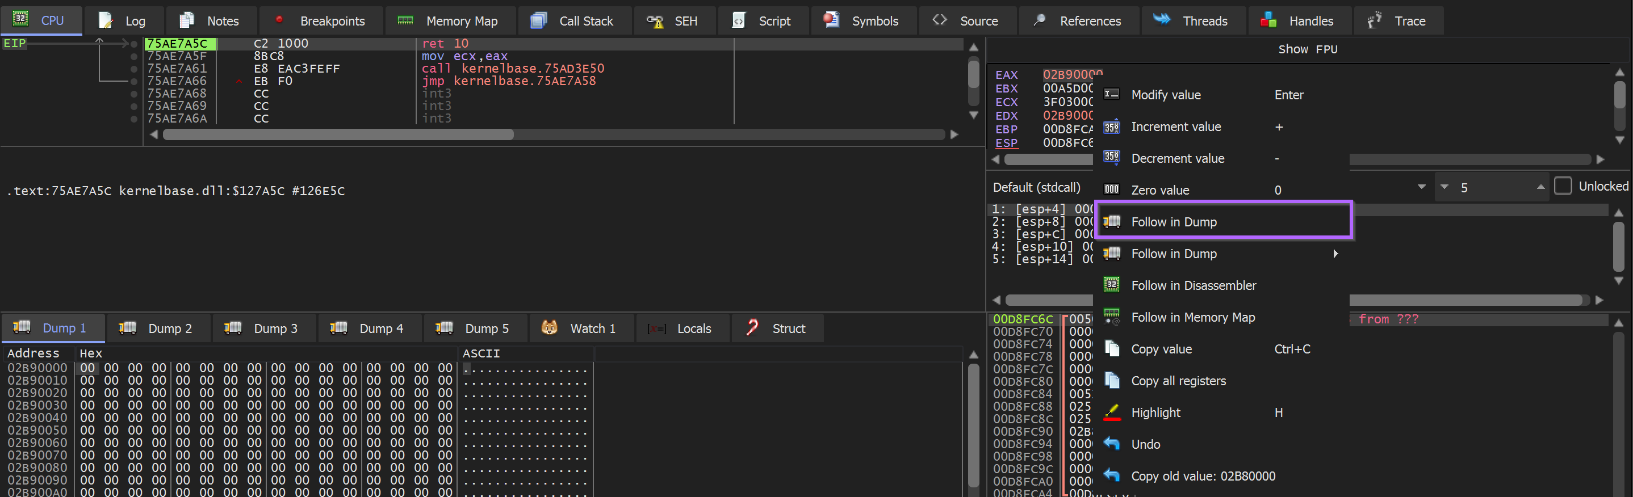Screen dimensions: 1633x497
Task: Toggle breakpoint dot at address 75AE7A61
Action: tap(134, 69)
